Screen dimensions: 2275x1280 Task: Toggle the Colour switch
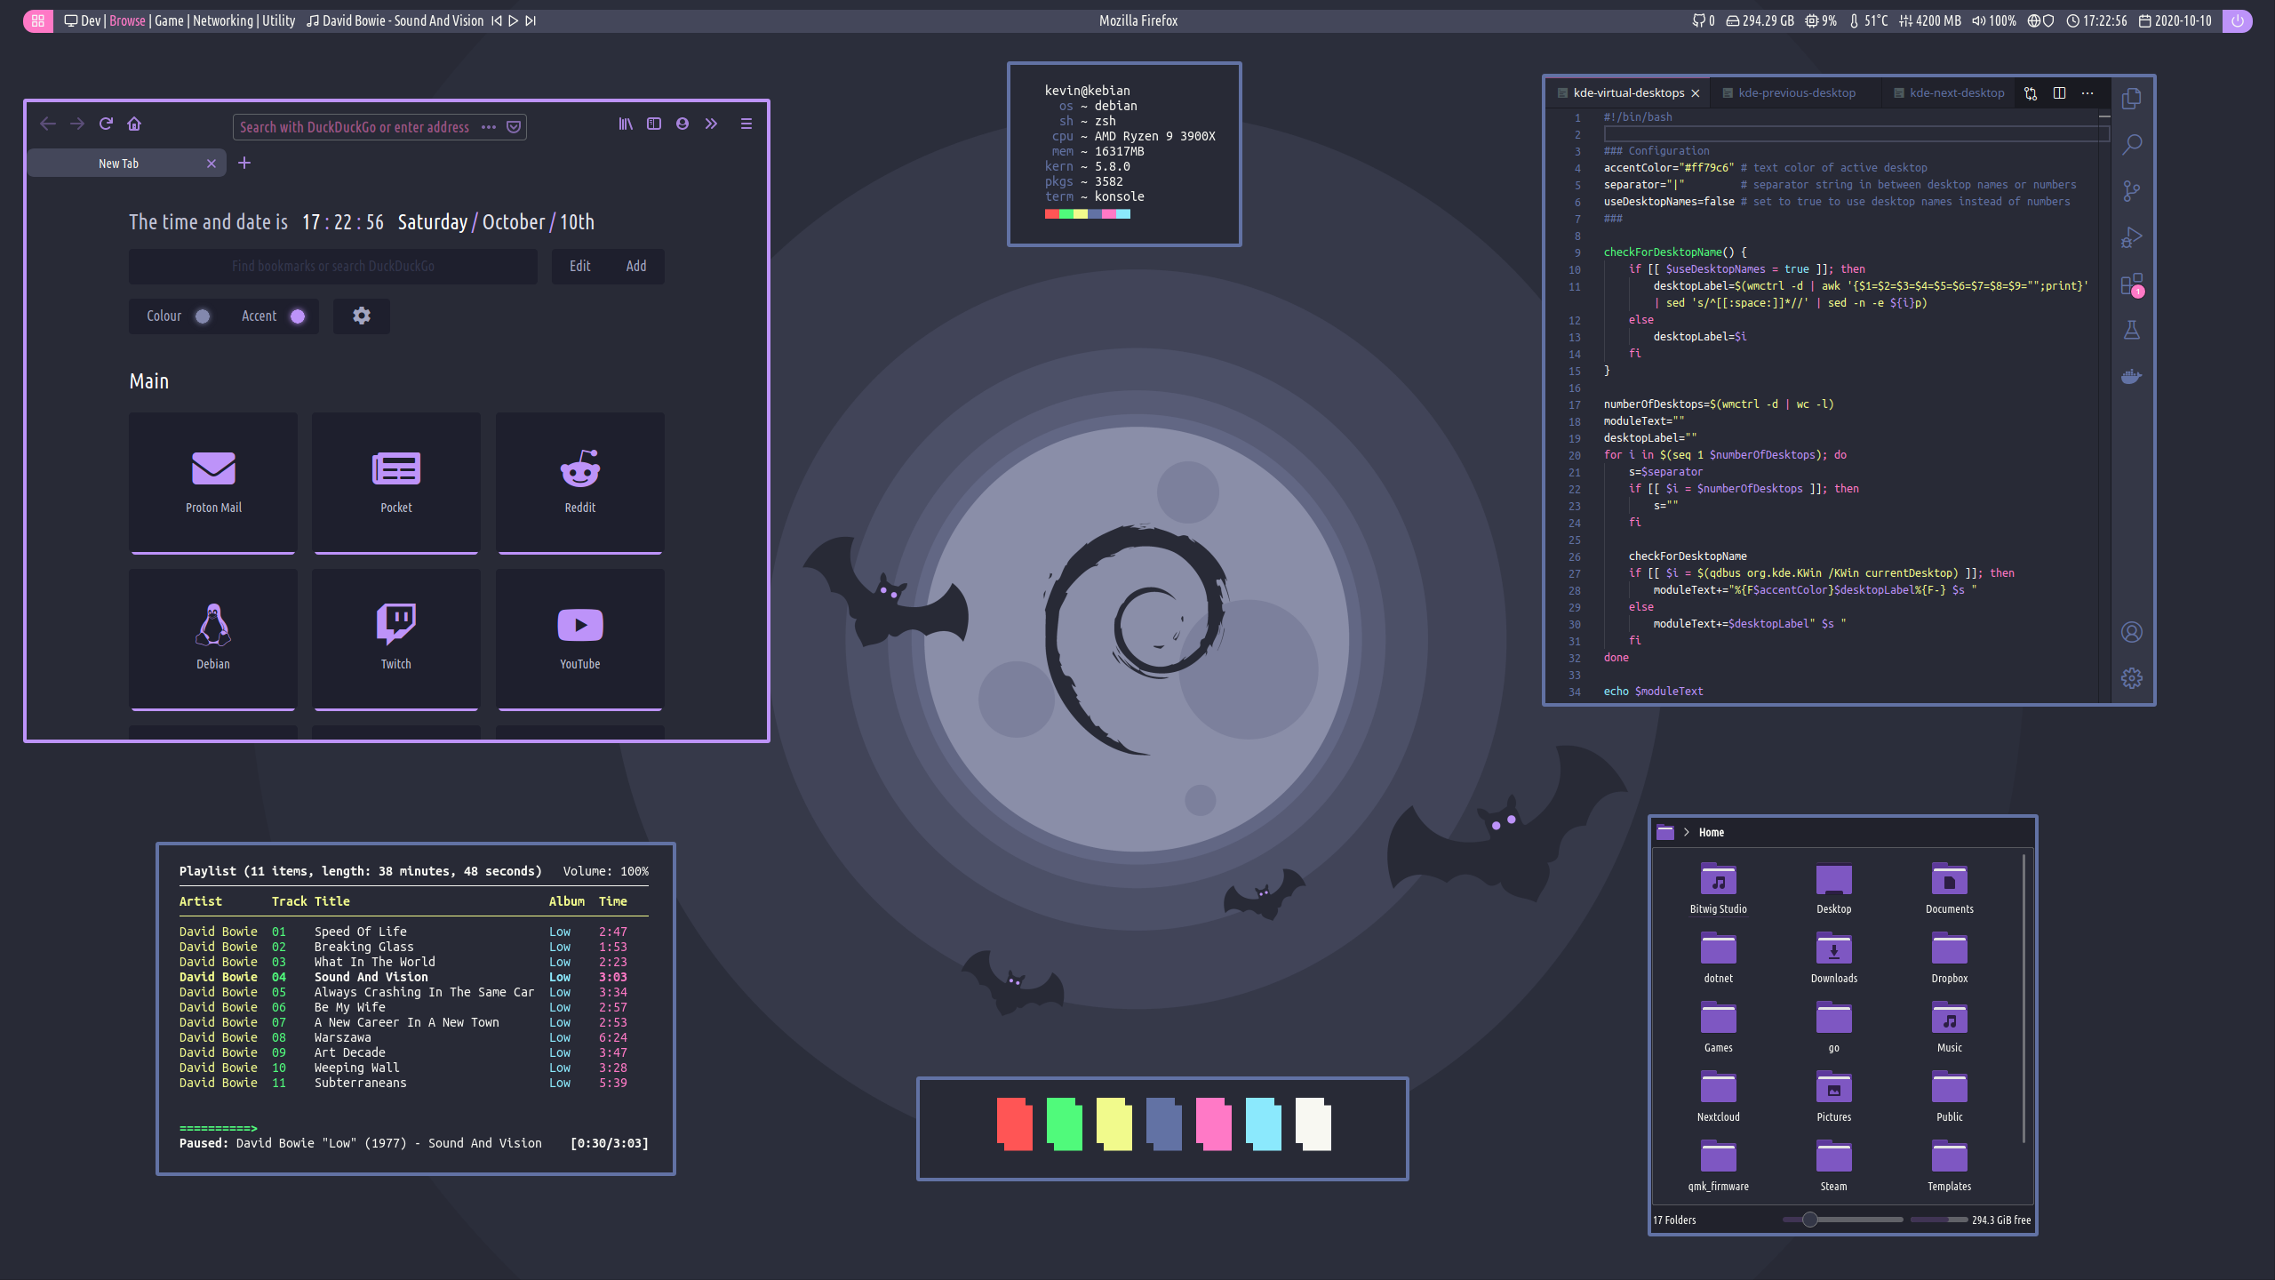(203, 316)
